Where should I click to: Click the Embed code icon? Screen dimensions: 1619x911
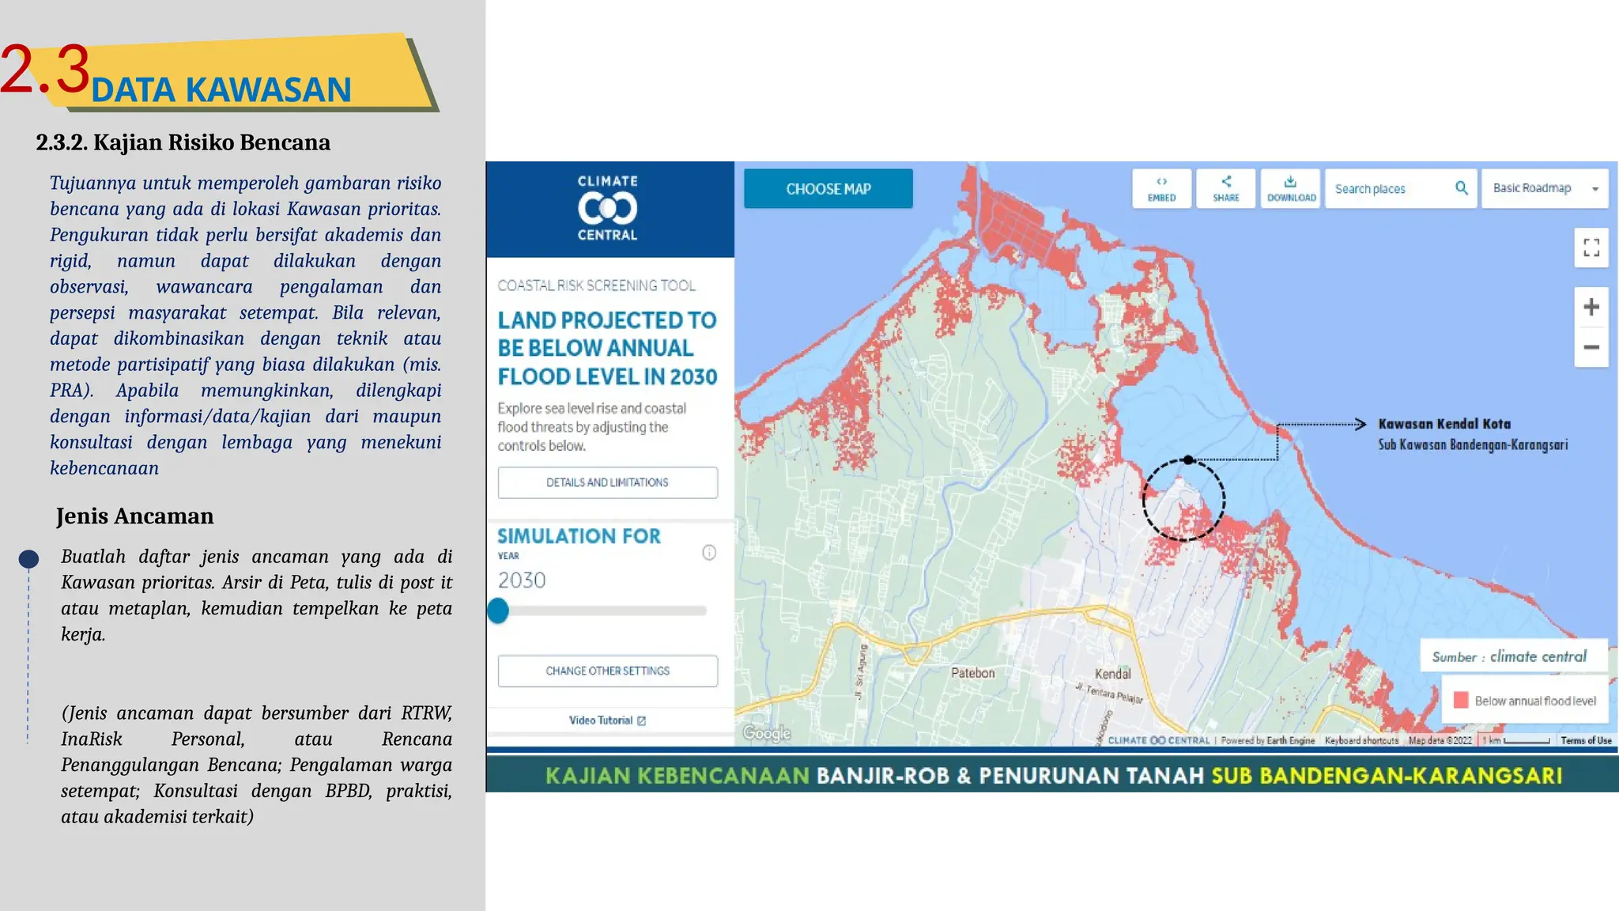[x=1161, y=188]
